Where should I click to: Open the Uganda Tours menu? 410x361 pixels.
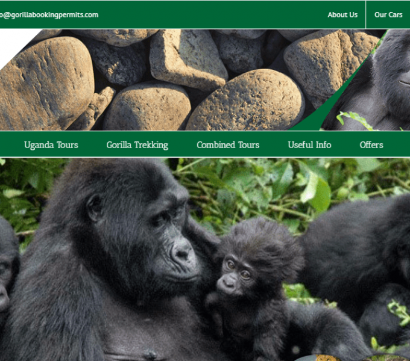[x=51, y=144]
